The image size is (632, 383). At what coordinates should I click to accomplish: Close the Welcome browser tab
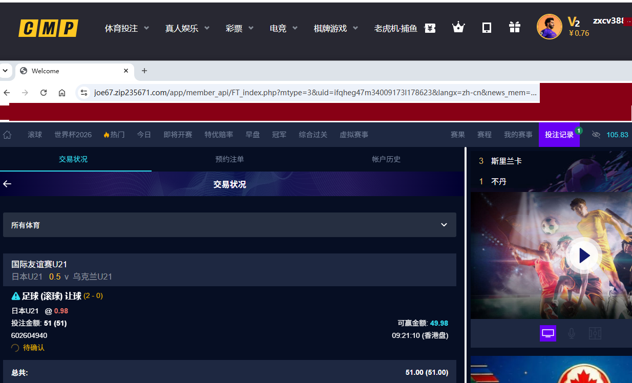pos(126,71)
